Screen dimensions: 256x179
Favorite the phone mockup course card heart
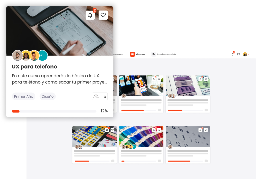point(159,79)
